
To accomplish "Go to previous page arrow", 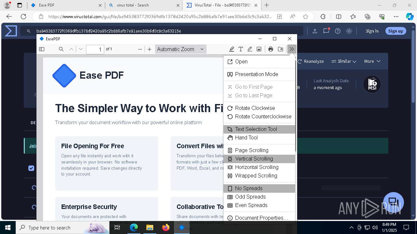I will (71, 49).
